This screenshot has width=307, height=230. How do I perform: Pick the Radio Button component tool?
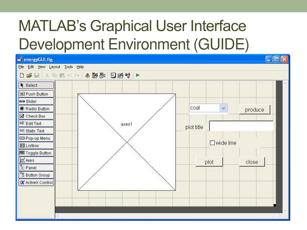pyautogui.click(x=36, y=109)
